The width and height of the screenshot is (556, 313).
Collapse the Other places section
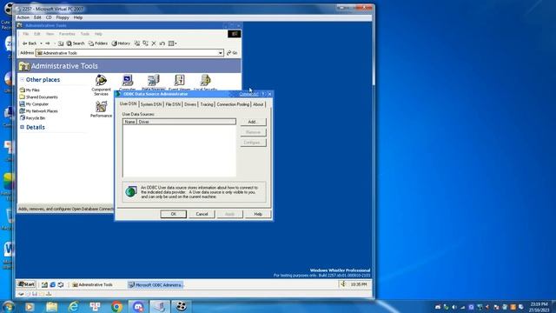click(x=22, y=80)
